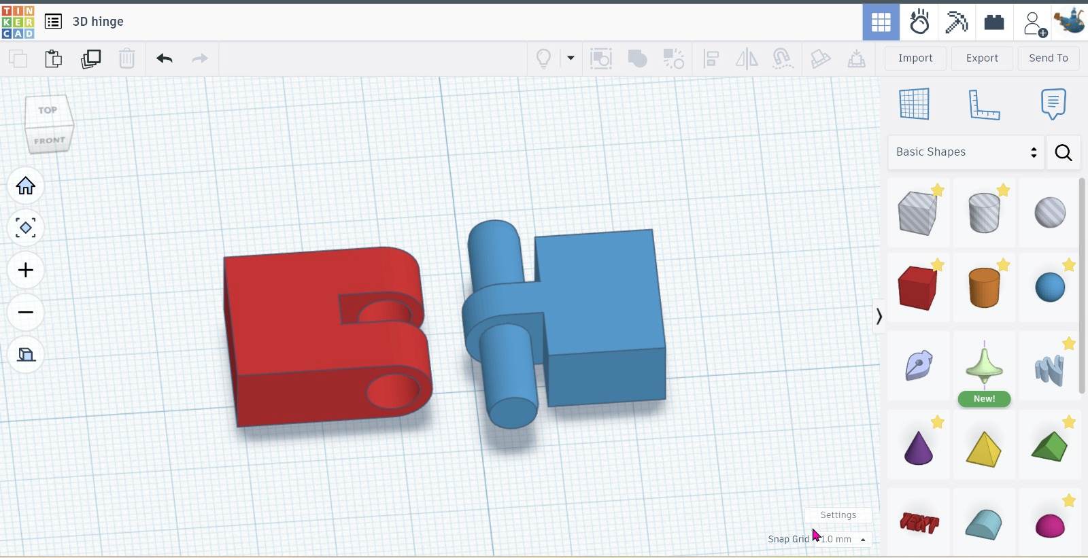Click the Align icon
This screenshot has width=1088, height=558.
[x=711, y=58]
